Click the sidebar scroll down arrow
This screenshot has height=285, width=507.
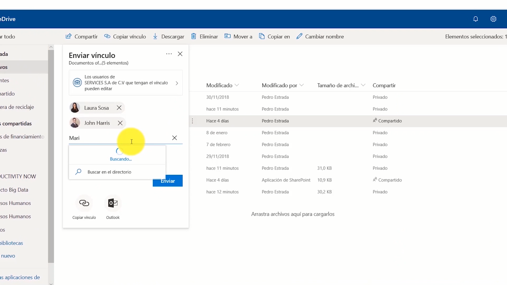(51, 283)
